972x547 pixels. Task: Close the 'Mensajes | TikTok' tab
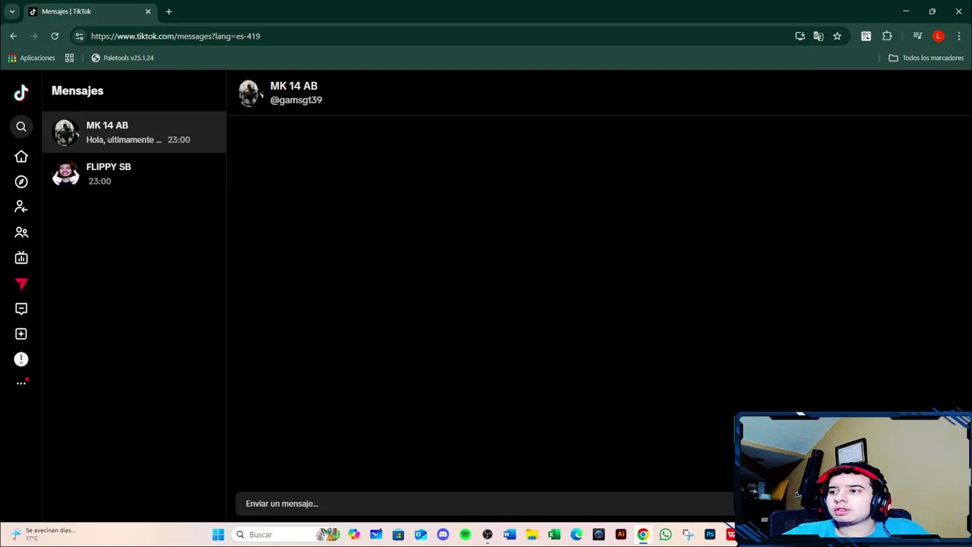pos(148,11)
